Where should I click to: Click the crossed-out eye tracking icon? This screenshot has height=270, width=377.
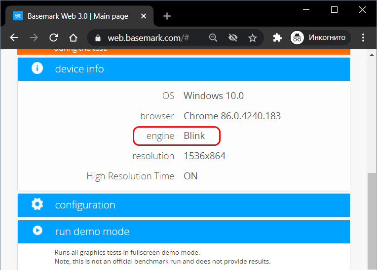pyautogui.click(x=233, y=37)
